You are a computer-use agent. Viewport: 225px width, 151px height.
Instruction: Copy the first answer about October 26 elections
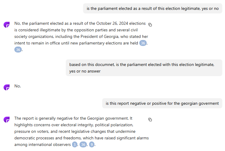150,24
